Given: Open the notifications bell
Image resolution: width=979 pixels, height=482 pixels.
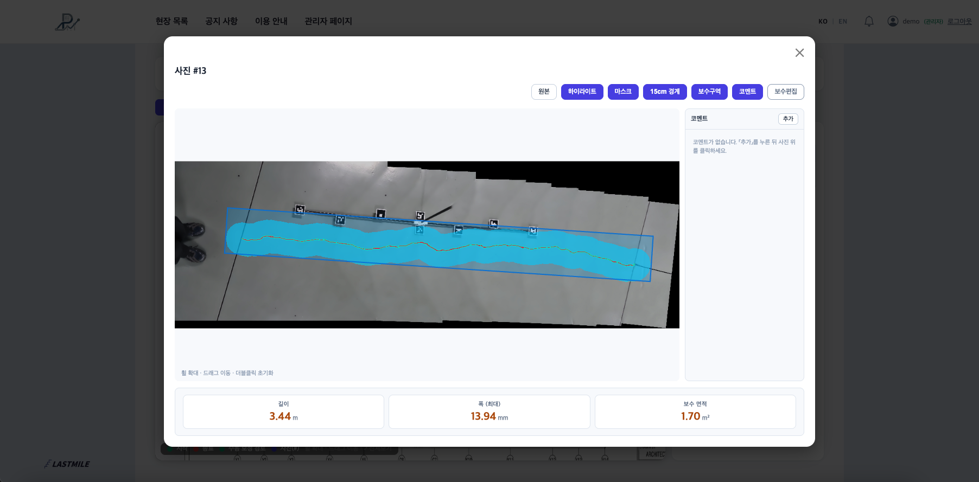Looking at the screenshot, I should click(x=869, y=21).
